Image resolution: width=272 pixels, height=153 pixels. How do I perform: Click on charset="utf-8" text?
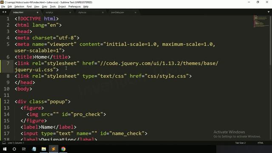click(54, 38)
